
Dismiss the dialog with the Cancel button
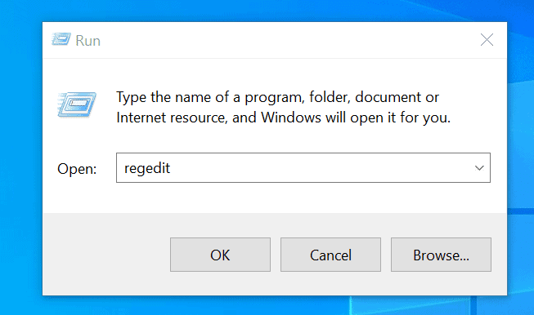click(330, 255)
